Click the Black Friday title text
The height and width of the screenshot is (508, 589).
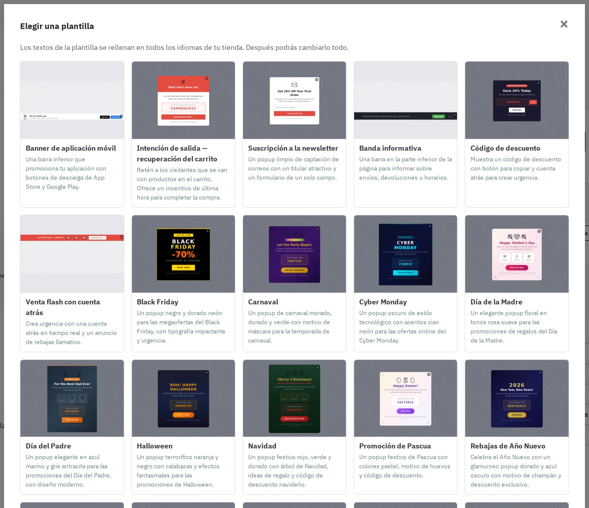pyautogui.click(x=158, y=302)
